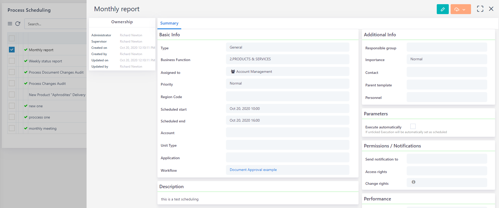Click the Type field showing General
The height and width of the screenshot is (208, 499).
[x=287, y=47]
